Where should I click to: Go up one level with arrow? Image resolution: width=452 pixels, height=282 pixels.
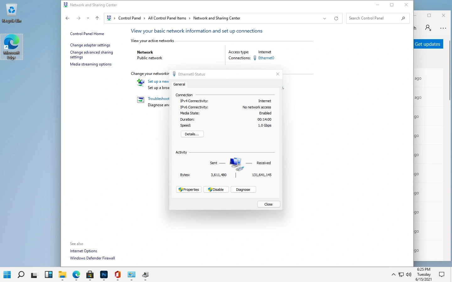(97, 18)
